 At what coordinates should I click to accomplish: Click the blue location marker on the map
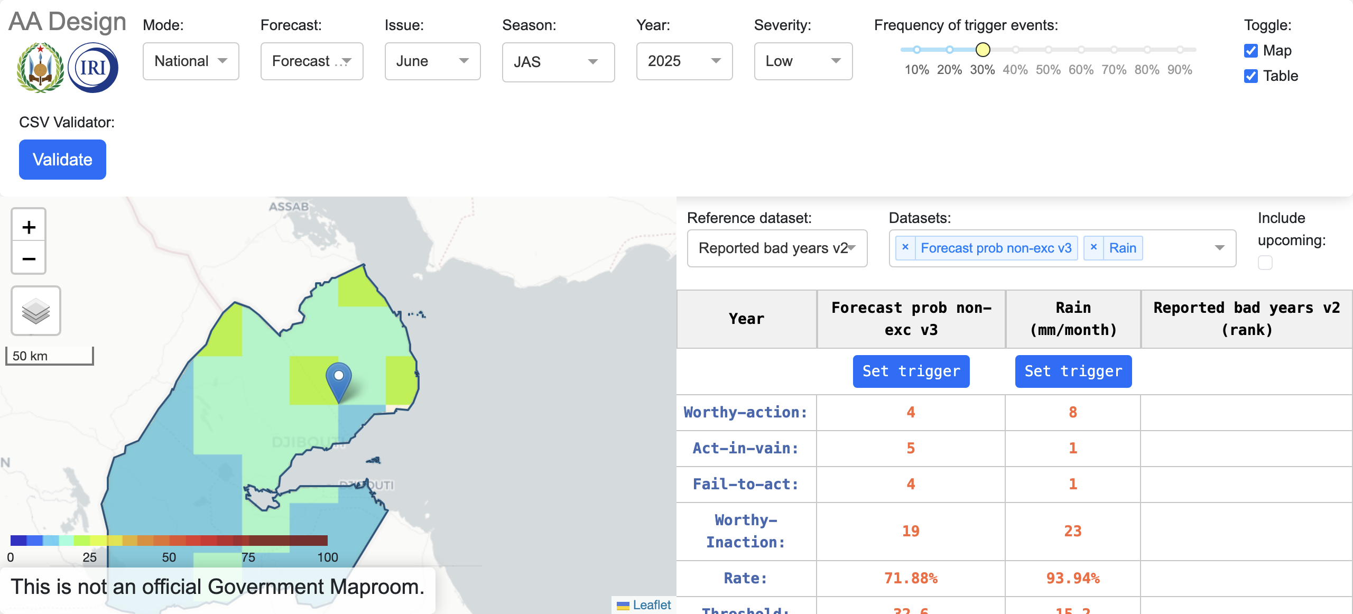(338, 376)
